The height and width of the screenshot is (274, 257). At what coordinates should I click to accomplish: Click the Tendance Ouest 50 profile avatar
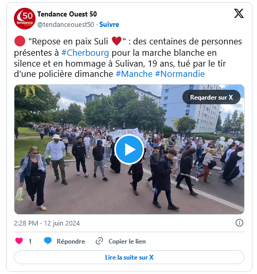click(x=25, y=19)
